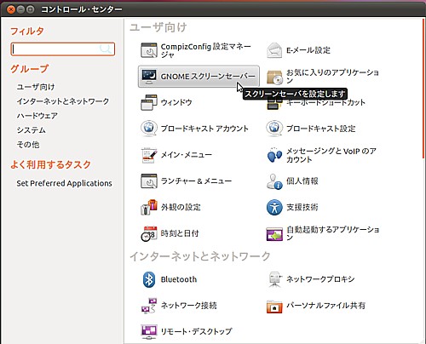Viewport: 426px width, 344px height.
Task: Click the Bluetooth label text
Action: pyautogui.click(x=179, y=279)
